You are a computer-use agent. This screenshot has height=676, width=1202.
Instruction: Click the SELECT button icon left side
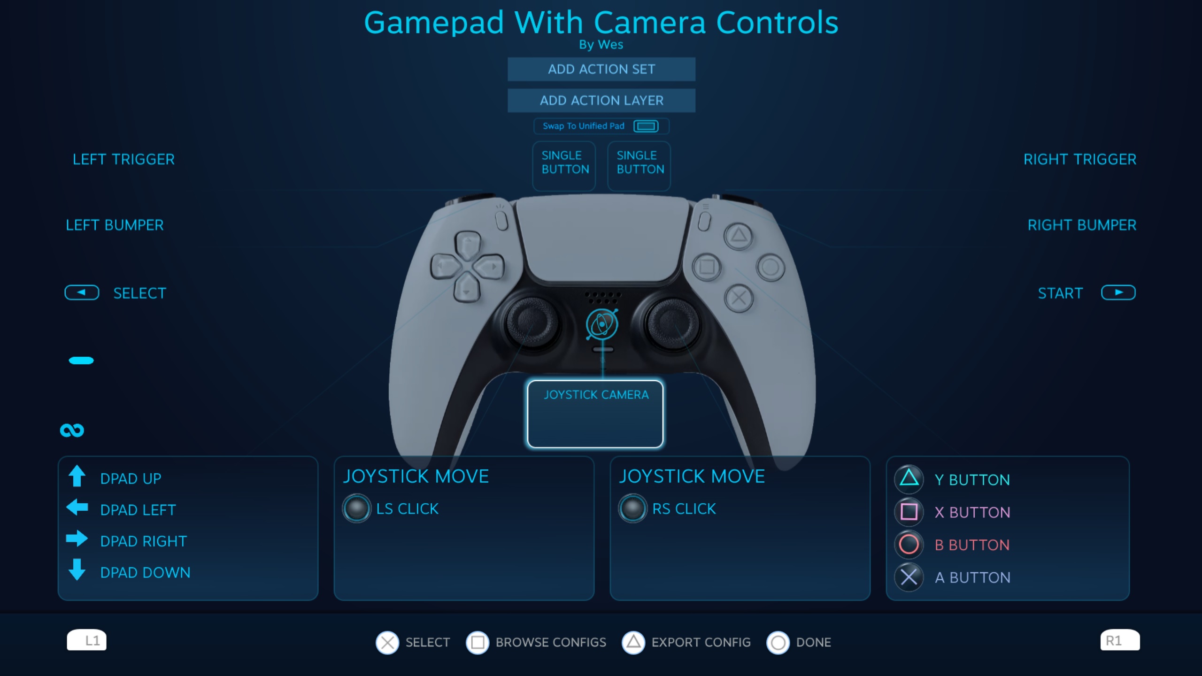[83, 293]
